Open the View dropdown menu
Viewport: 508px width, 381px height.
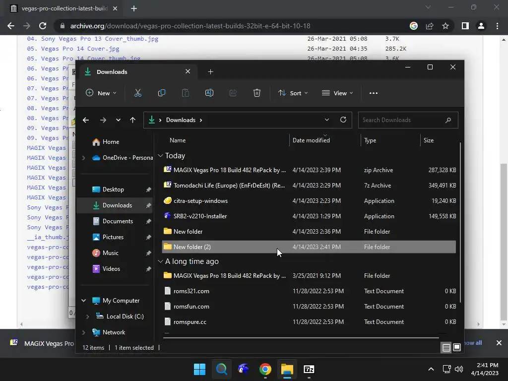click(337, 93)
